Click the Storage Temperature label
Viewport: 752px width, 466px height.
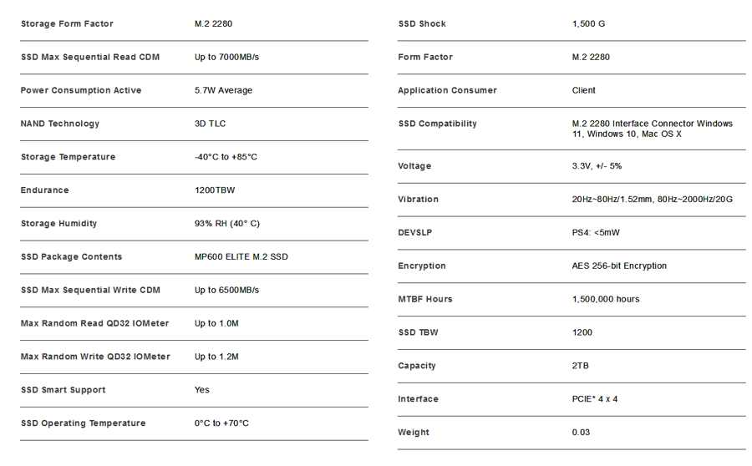pyautogui.click(x=69, y=157)
